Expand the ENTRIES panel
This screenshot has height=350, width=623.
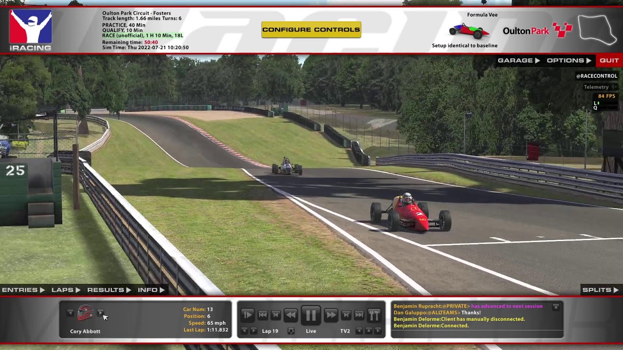click(x=23, y=290)
